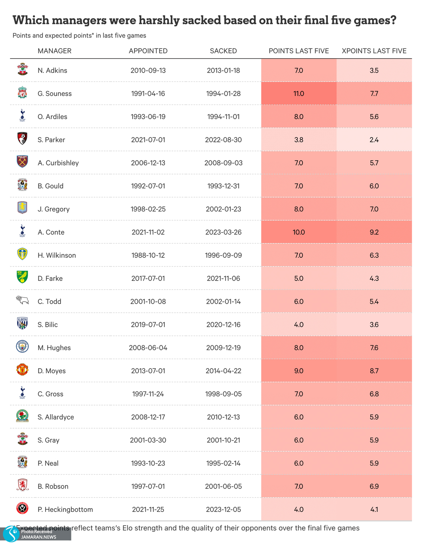Click the Manchester City crest beside M. Hughes
This screenshot has width=422, height=543.
pyautogui.click(x=22, y=347)
